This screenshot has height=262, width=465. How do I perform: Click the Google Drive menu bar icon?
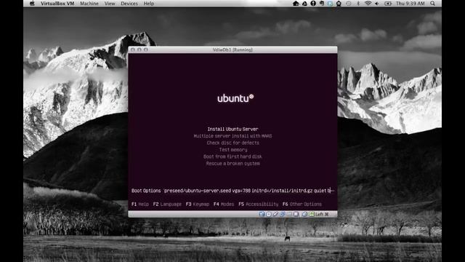pyautogui.click(x=304, y=4)
